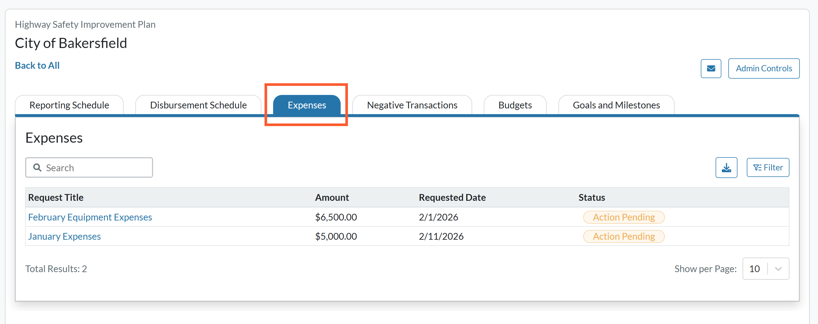Open the Admin Controls button
Image resolution: width=818 pixels, height=324 pixels.
coord(764,68)
